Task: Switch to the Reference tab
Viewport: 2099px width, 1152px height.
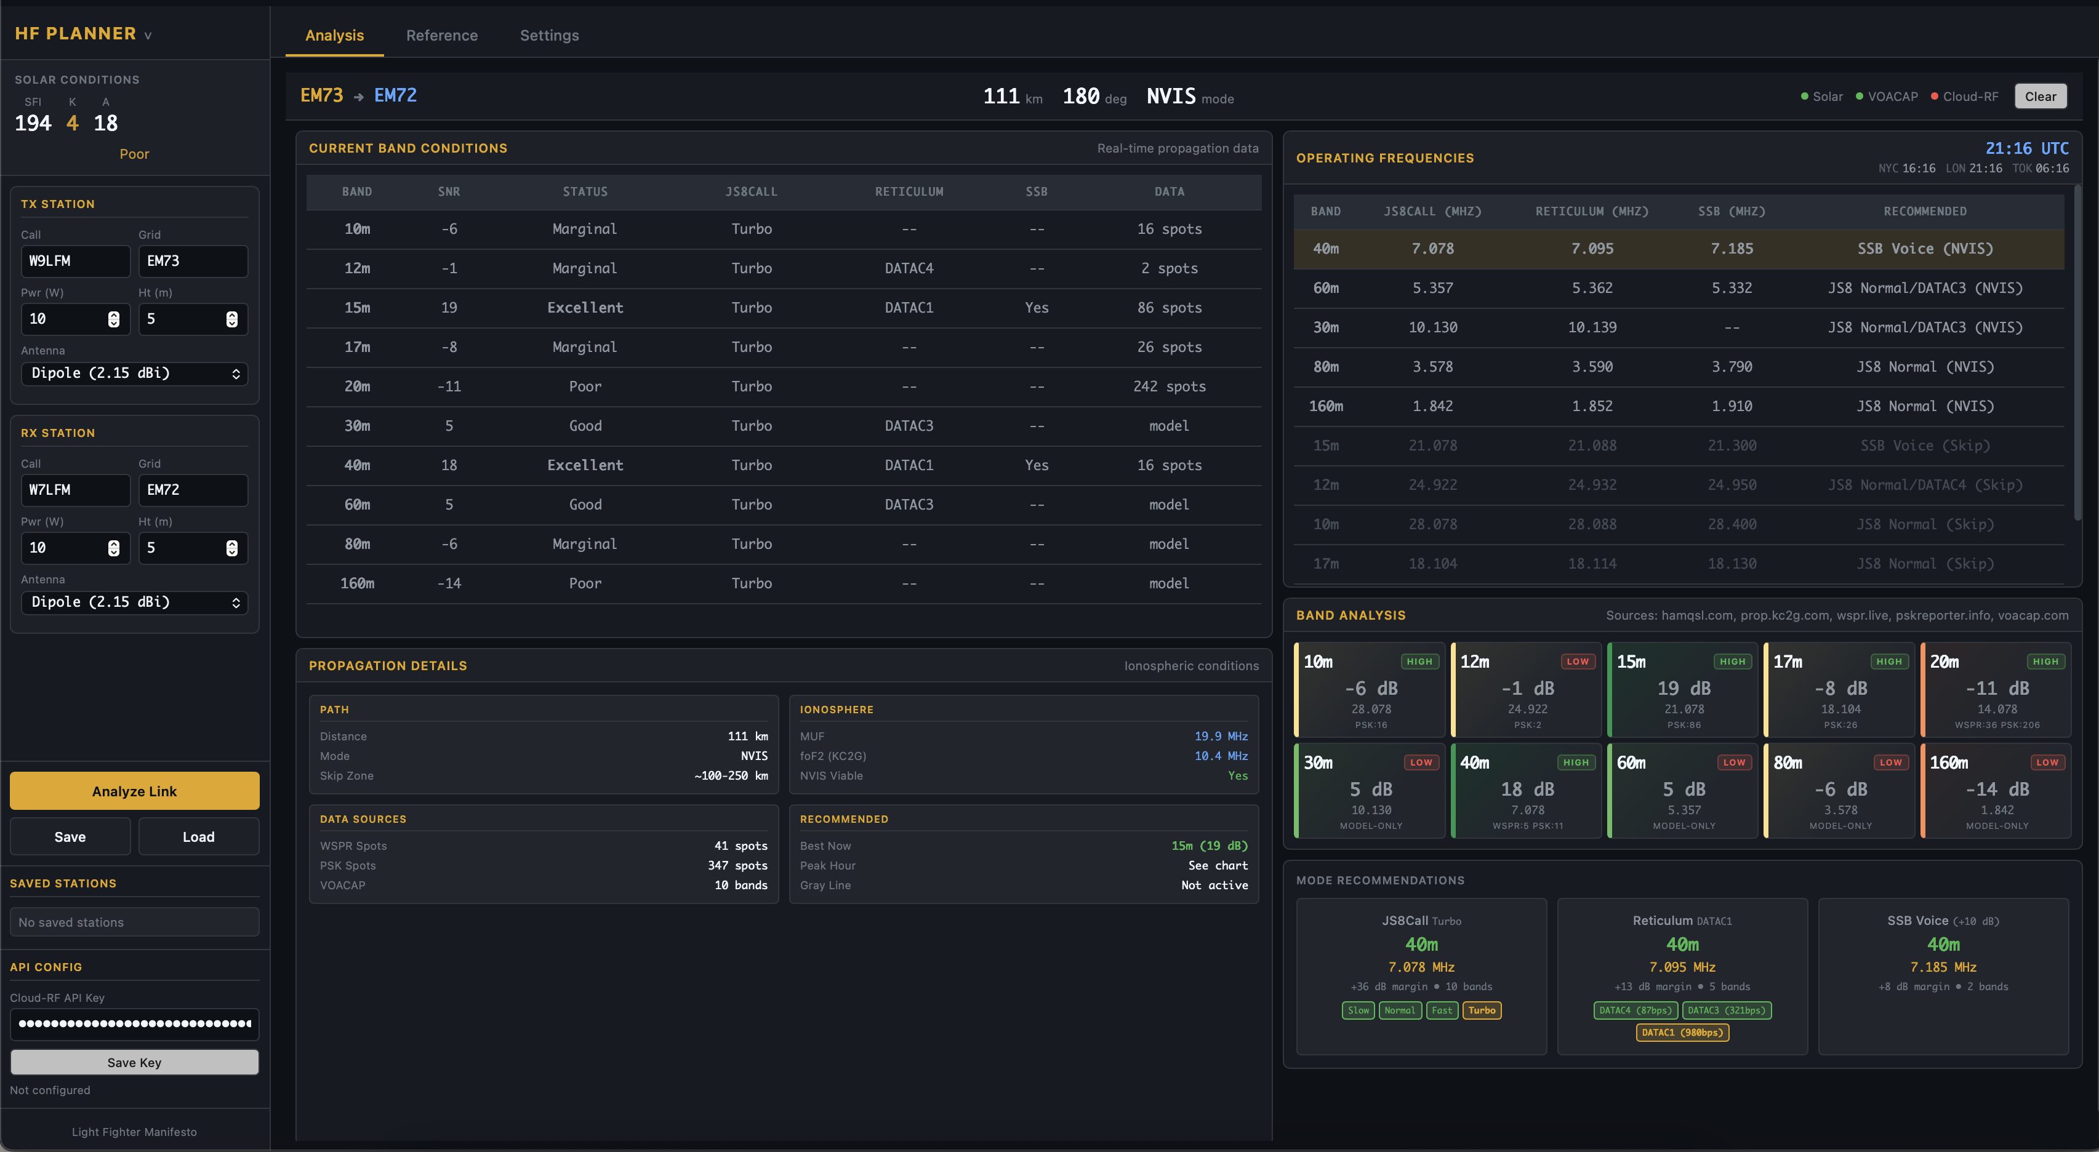Action: tap(441, 35)
